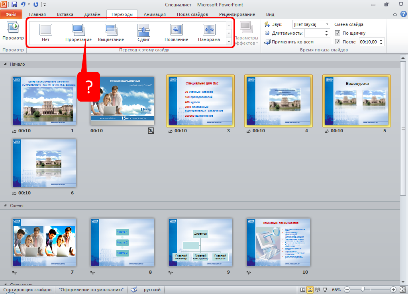The image size is (408, 294).
Task: Open the Звук sound dropdown
Action: pos(327,24)
